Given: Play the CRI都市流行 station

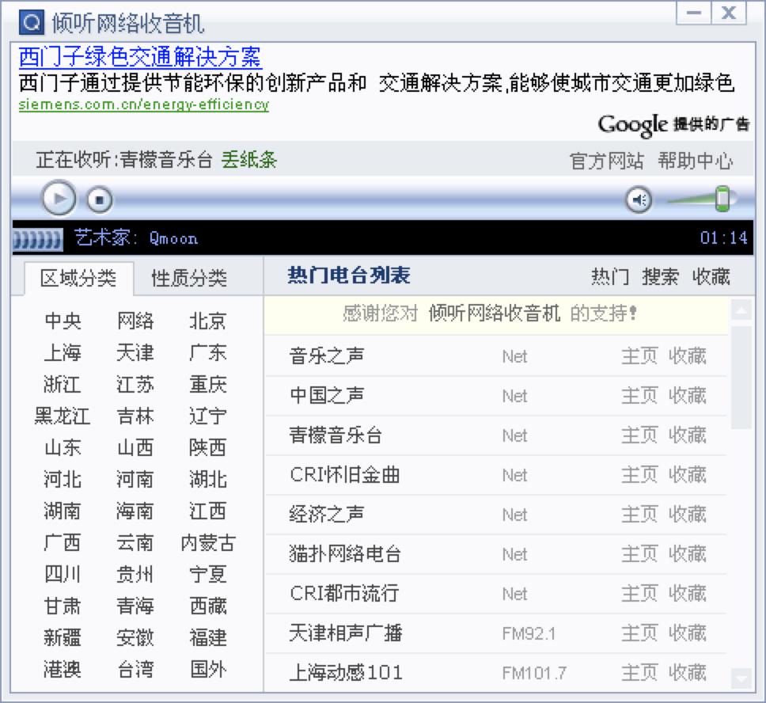Looking at the screenshot, I should tap(344, 594).
